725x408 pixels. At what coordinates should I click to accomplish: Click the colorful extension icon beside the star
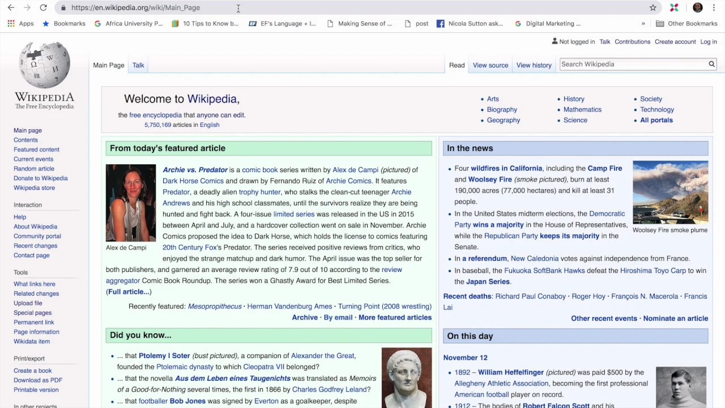[674, 7]
